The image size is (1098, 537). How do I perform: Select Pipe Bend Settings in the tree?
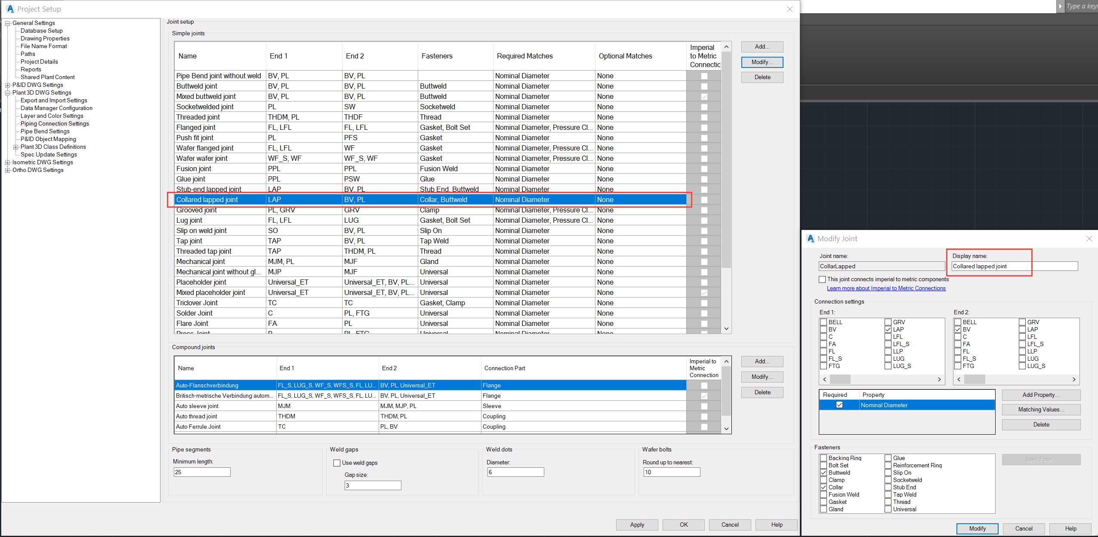click(45, 132)
